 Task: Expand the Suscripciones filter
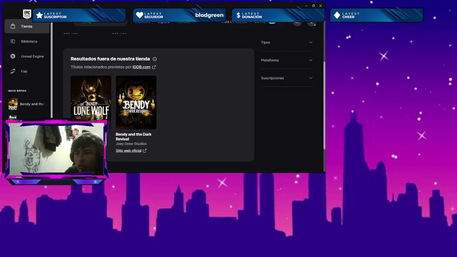click(x=287, y=78)
